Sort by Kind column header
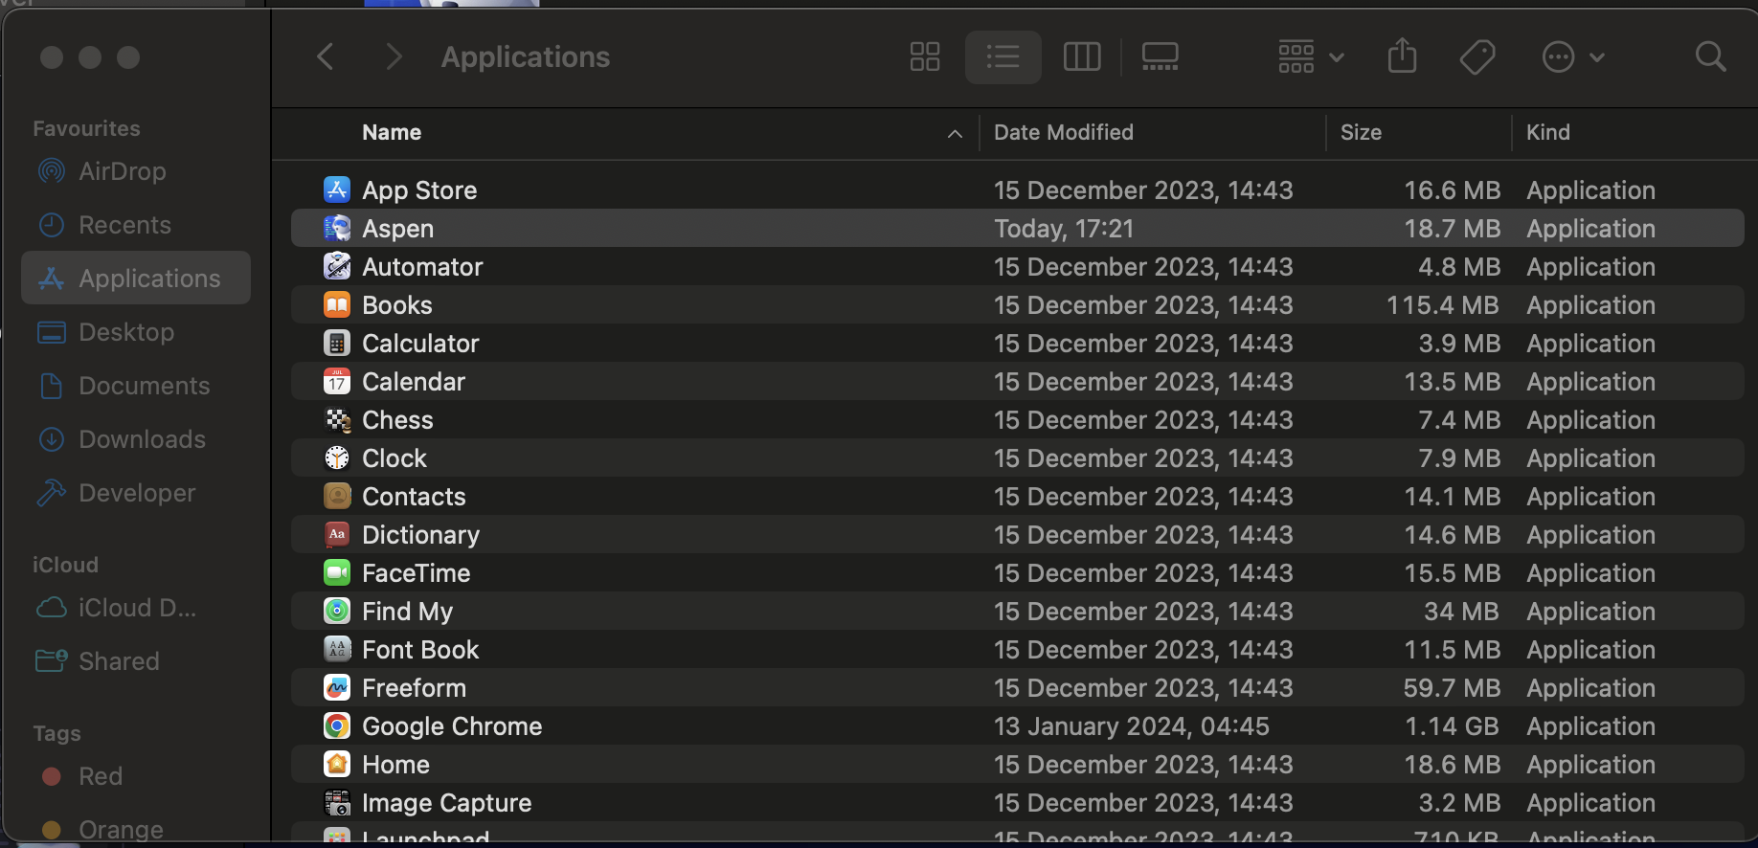1758x848 pixels. [x=1547, y=132]
